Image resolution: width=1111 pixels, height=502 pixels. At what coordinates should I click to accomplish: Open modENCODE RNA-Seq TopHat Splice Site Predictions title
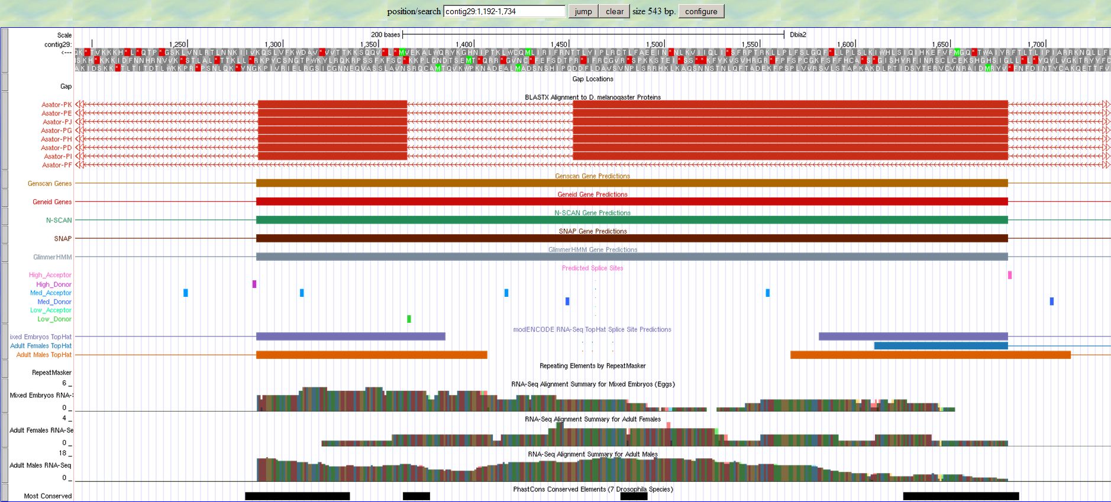[x=592, y=329]
